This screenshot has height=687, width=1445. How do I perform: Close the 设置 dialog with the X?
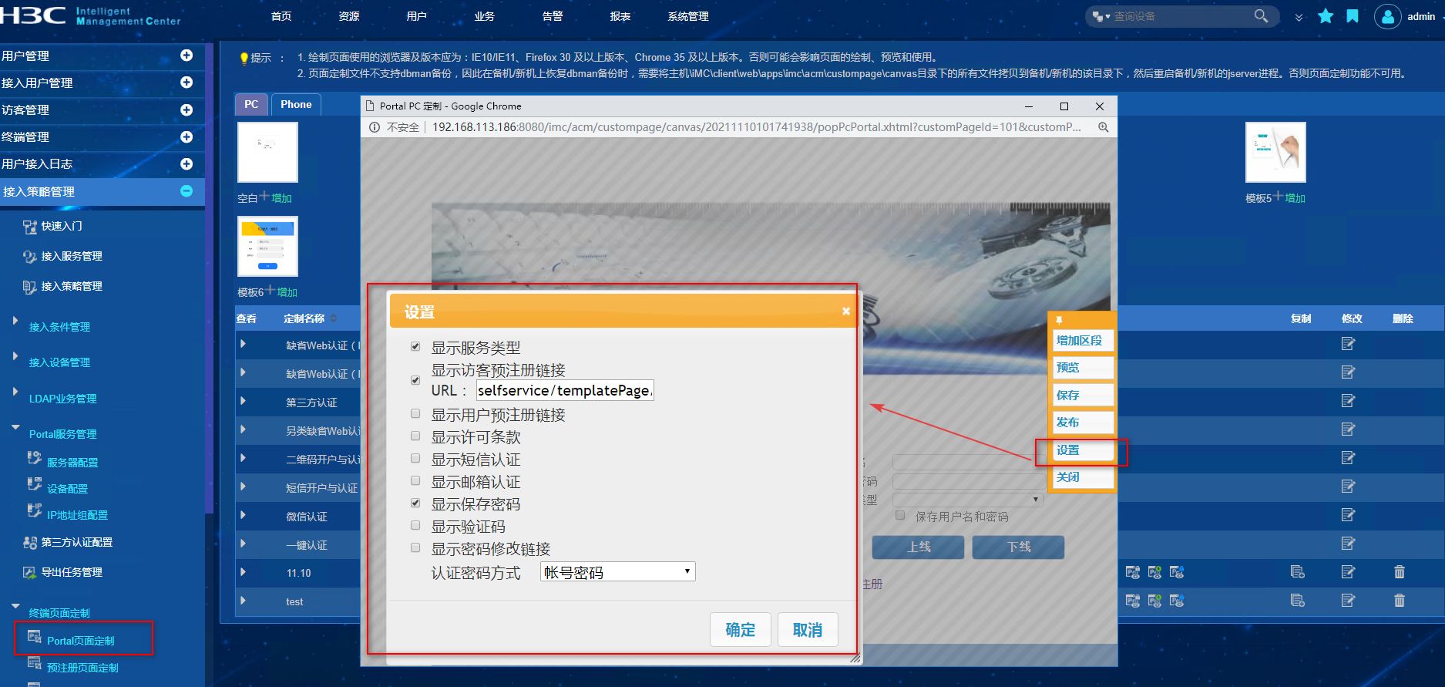(846, 312)
